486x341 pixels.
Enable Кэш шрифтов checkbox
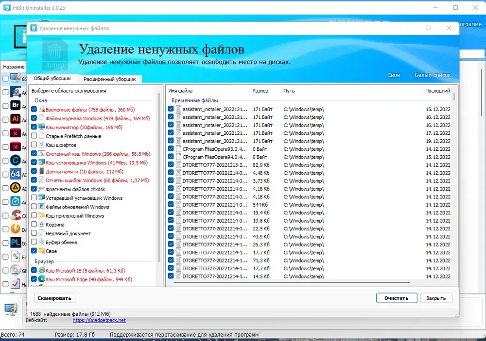pyautogui.click(x=34, y=145)
